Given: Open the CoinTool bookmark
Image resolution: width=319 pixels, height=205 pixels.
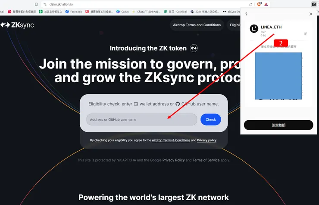Looking at the screenshot, I should (175, 12).
